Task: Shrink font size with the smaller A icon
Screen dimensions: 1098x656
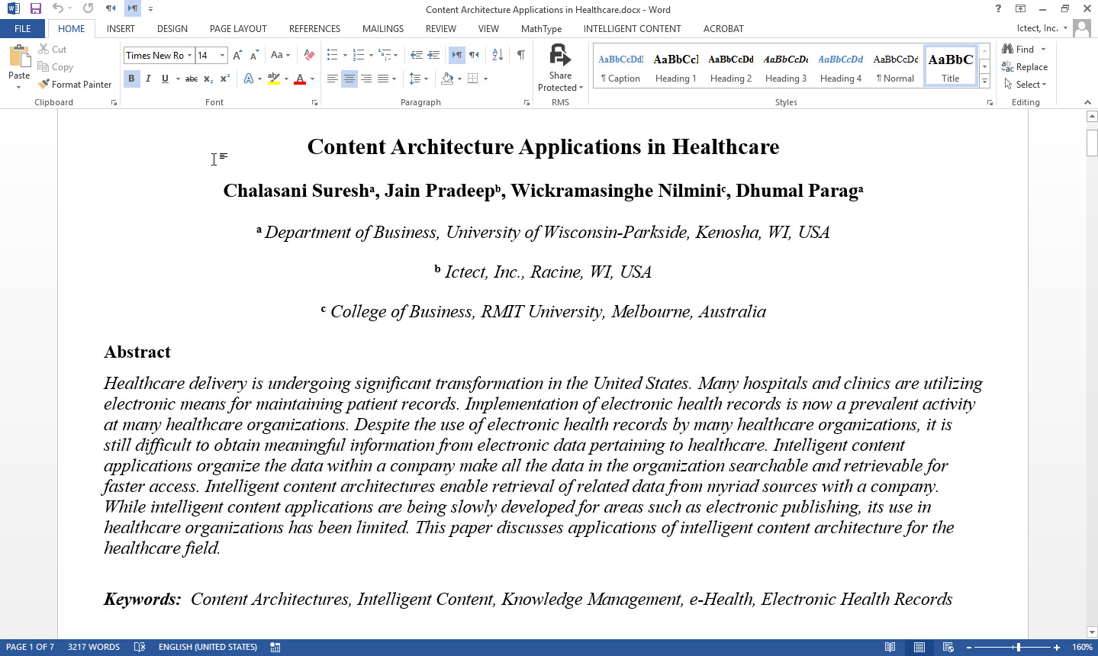Action: pos(254,56)
